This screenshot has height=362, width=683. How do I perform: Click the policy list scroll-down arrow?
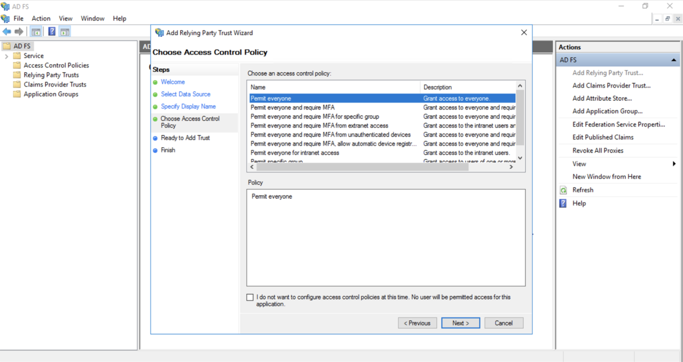click(520, 158)
